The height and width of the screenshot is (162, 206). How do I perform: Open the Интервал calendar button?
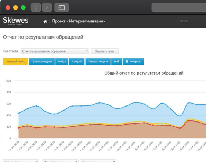[x=133, y=62]
